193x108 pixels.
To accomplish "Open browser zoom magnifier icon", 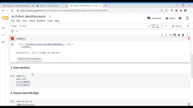I will point(162,11).
